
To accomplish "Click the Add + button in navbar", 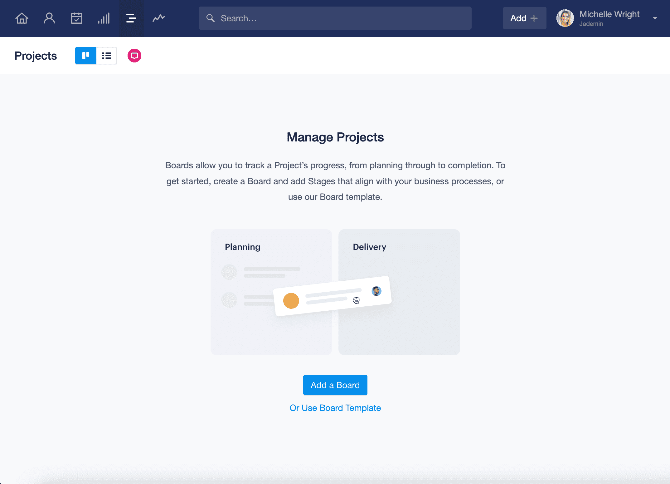I will [x=522, y=18].
